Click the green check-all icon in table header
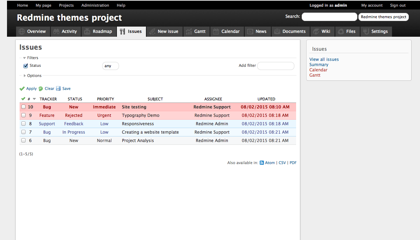This screenshot has height=240, width=420. point(23,99)
